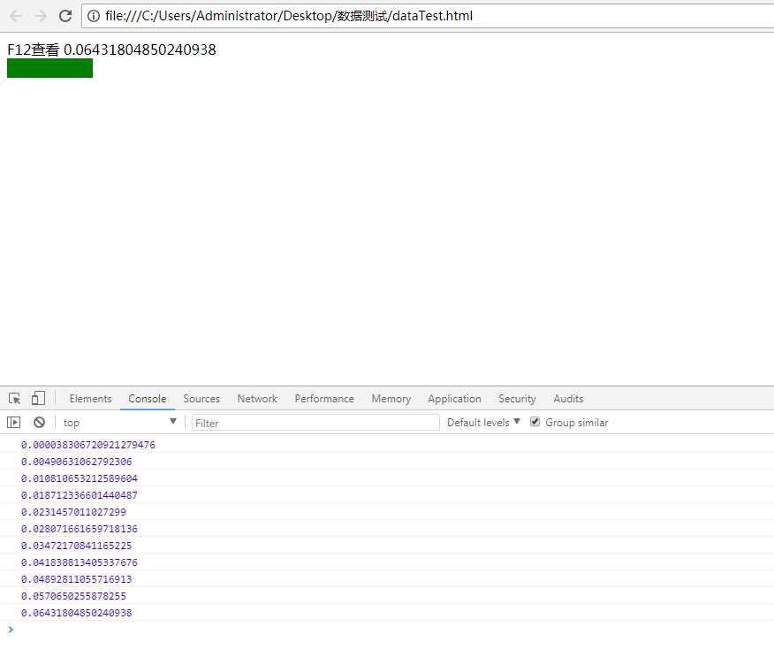This screenshot has width=774, height=665.
Task: Activate the inspect element picker icon
Action: [x=14, y=398]
